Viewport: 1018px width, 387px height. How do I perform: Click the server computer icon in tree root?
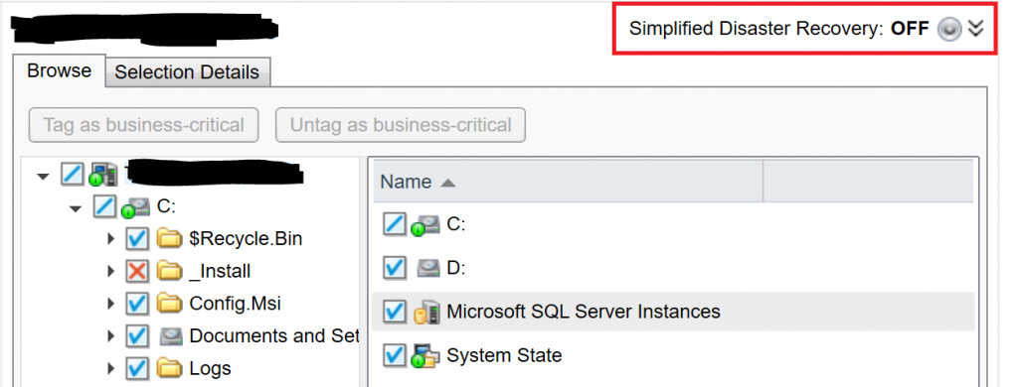point(102,175)
